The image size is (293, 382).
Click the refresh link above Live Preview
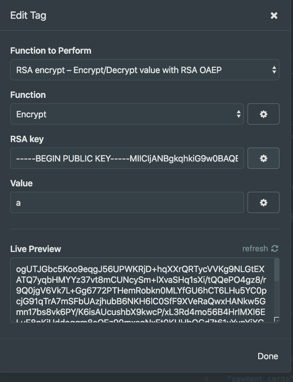(x=255, y=249)
